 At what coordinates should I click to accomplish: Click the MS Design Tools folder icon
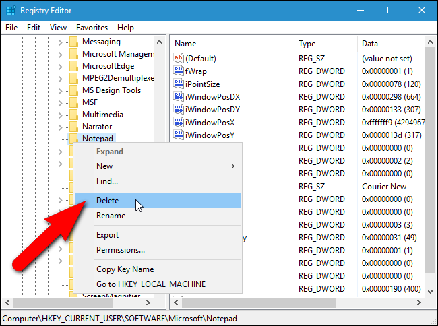(x=73, y=90)
